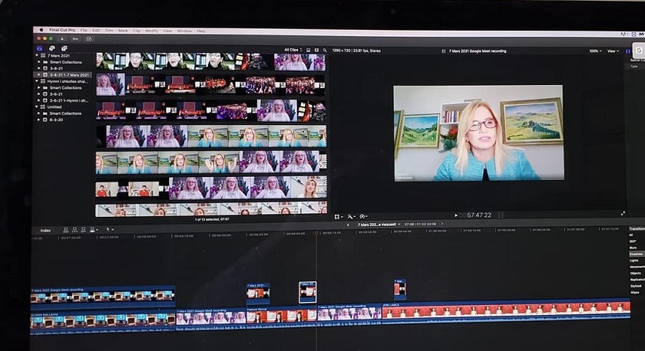
Task: Click the Import Media arrow icon
Action: 62,38
